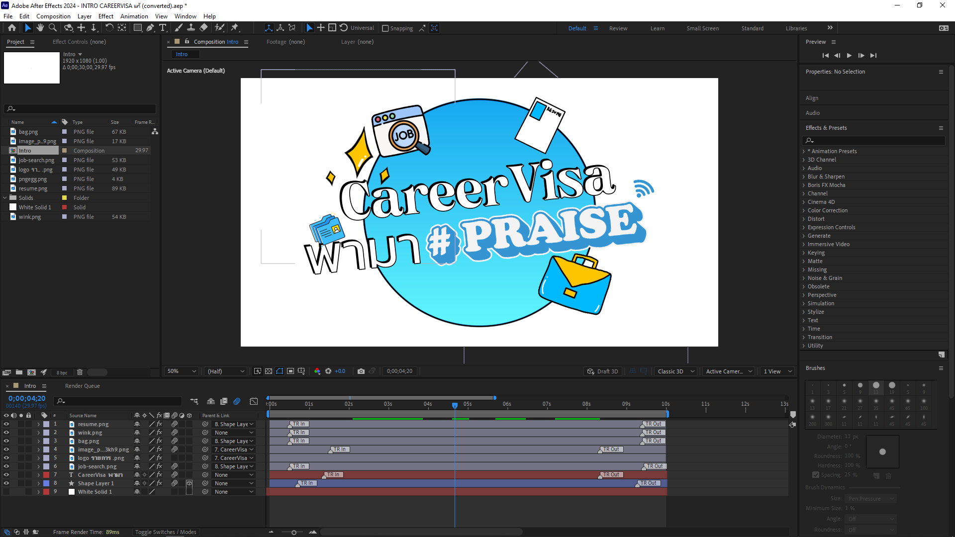Select the Roto Brush tool
The height and width of the screenshot is (537, 955).
tap(219, 28)
